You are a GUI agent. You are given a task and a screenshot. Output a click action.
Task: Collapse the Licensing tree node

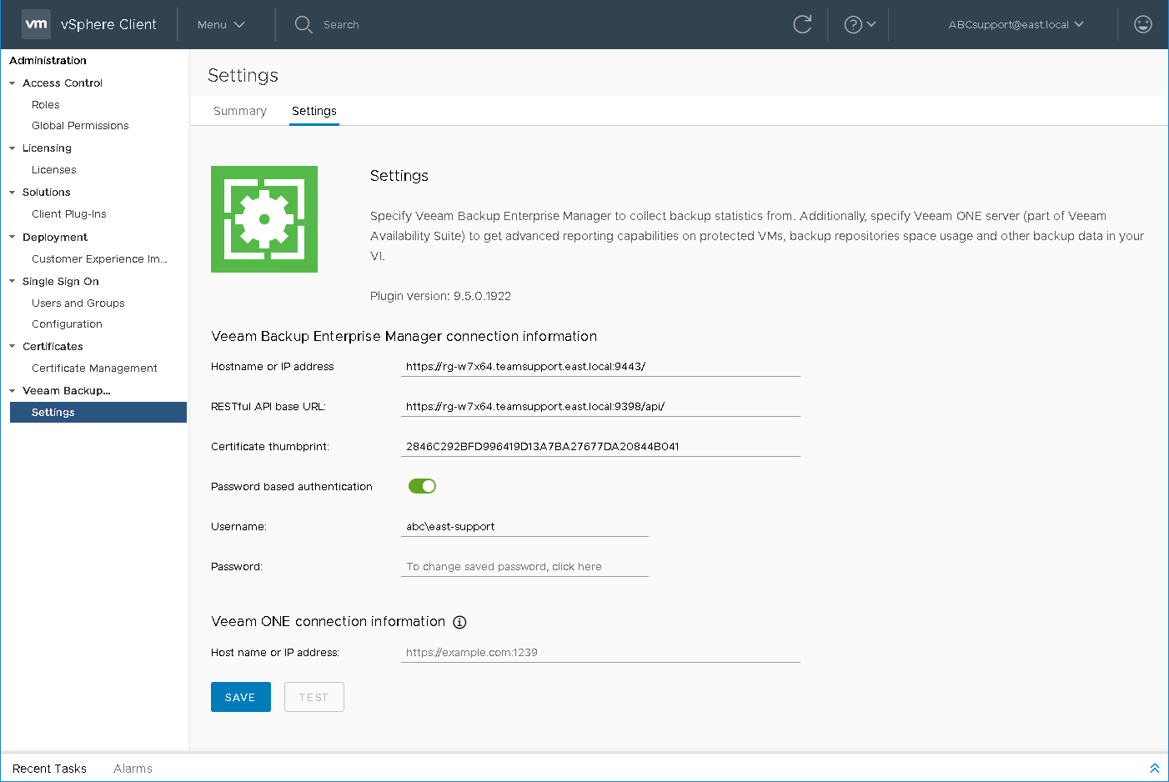[13, 148]
